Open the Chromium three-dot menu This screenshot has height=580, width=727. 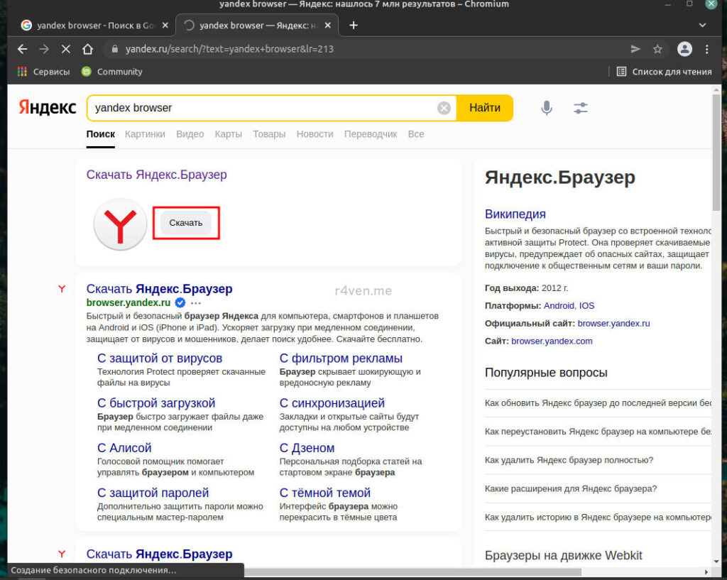pyautogui.click(x=706, y=49)
